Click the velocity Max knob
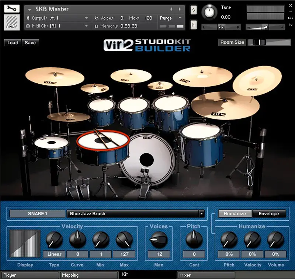Image resolution: width=295 pixels, height=279 pixels. pyautogui.click(x=124, y=240)
